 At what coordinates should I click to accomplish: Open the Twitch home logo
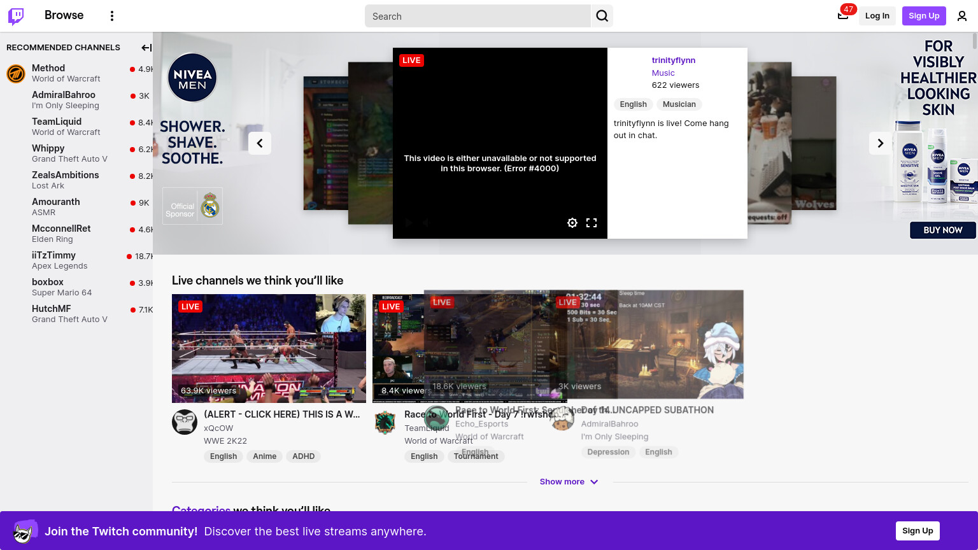16,16
